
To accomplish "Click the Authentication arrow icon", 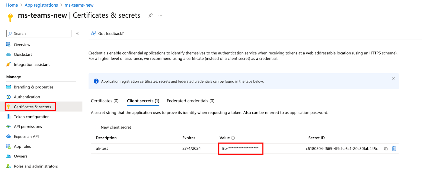I will click(x=8, y=97).
